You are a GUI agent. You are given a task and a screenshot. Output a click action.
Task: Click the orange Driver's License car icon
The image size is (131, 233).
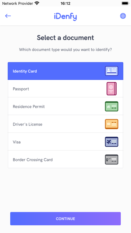(112, 124)
